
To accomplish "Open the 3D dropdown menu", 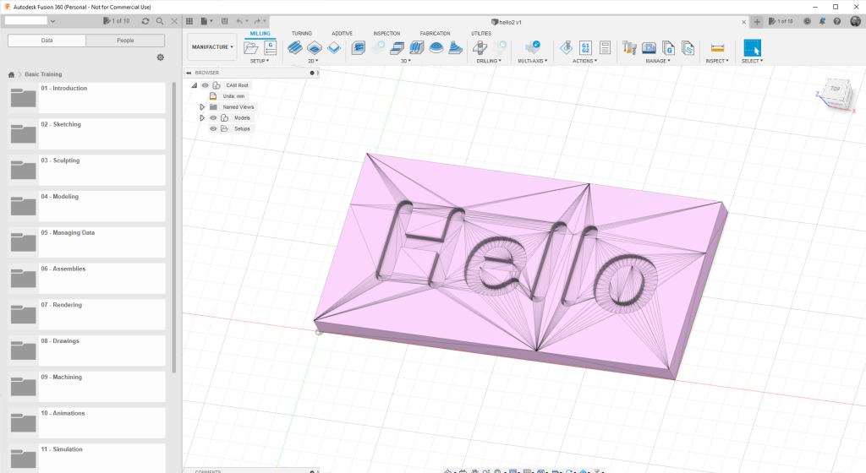I will point(406,61).
